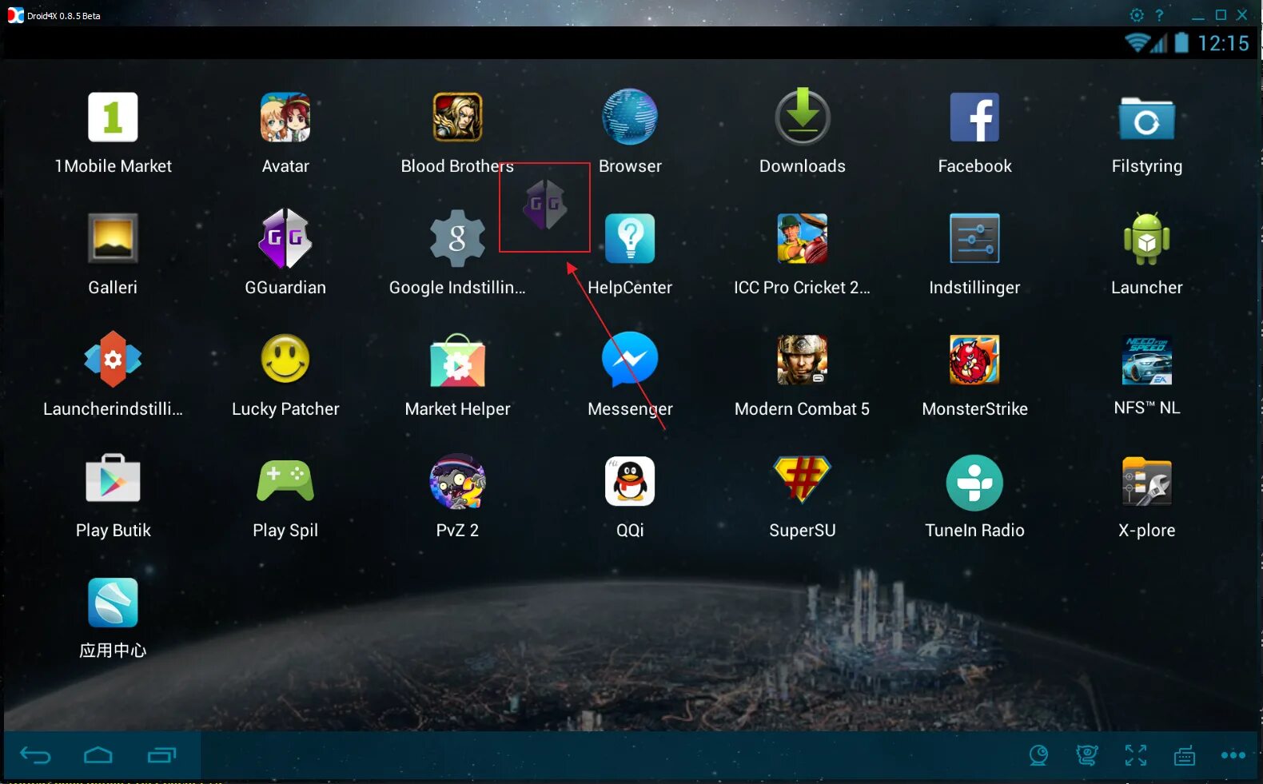Click the "Modern Combat 5" label
This screenshot has height=784, width=1263.
tap(802, 409)
